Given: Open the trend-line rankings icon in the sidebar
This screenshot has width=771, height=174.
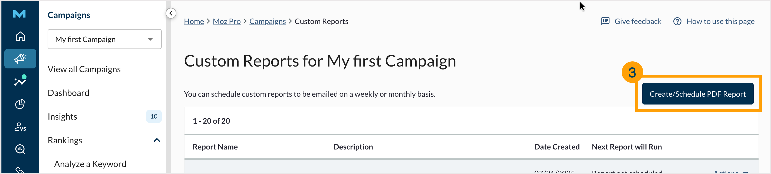Looking at the screenshot, I should tap(20, 81).
